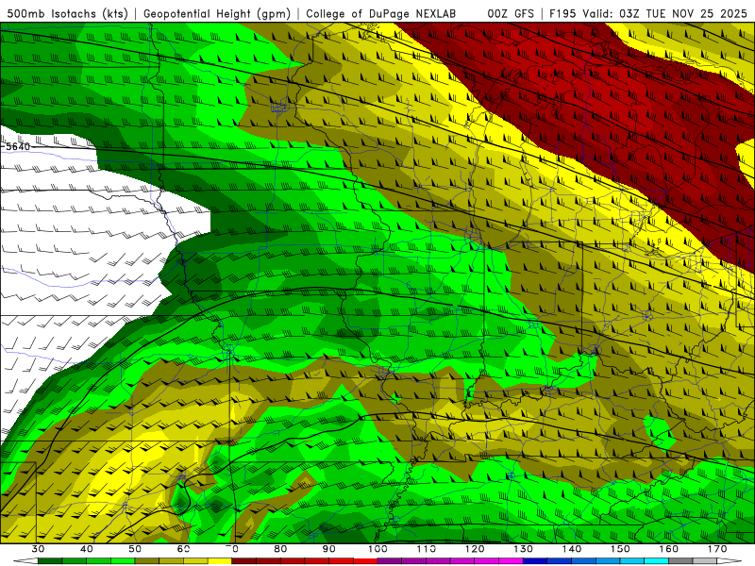755x566 pixels.
Task: Click the 'College of DuPage NEXLAB' label
Action: (x=380, y=13)
